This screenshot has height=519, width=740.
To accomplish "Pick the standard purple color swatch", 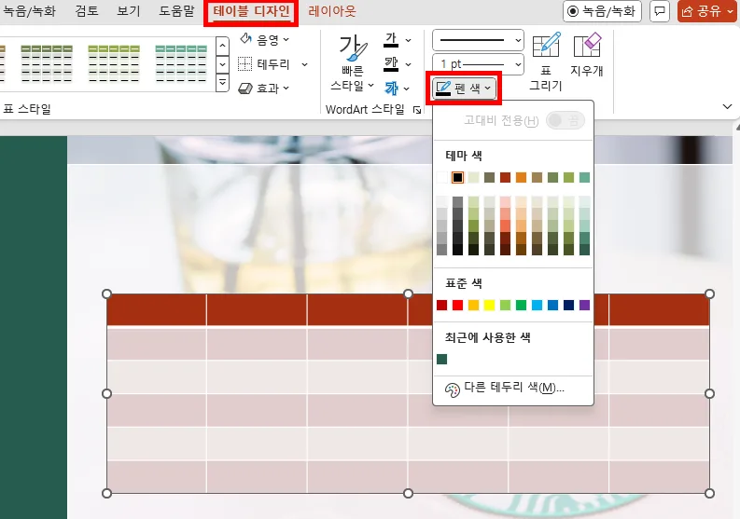I will click(584, 305).
